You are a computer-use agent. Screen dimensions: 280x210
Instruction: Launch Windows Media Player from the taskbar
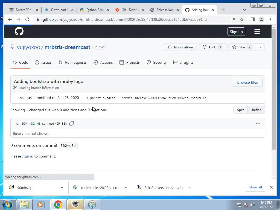41,205
